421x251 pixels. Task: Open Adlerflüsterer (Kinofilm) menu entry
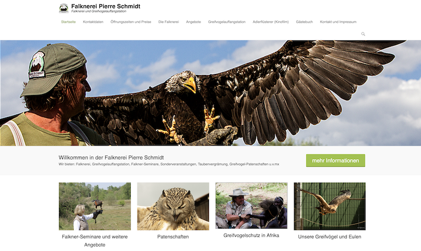(270, 22)
